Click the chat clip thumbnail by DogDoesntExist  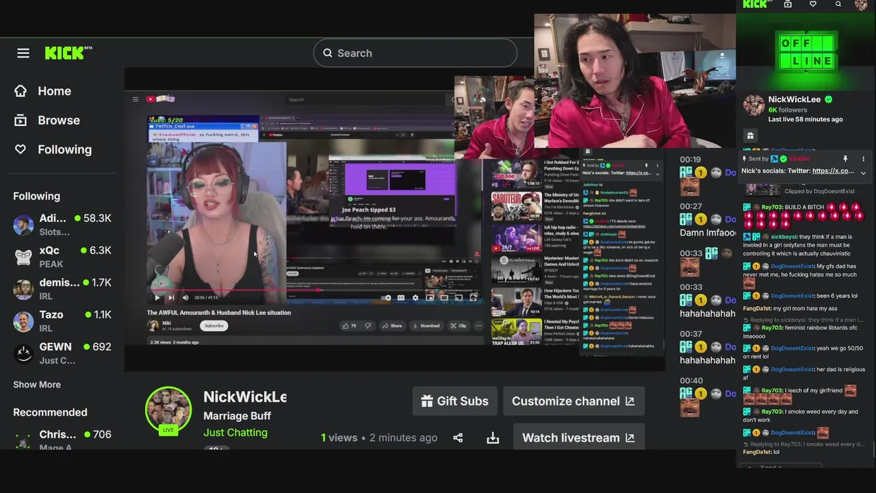point(762,190)
